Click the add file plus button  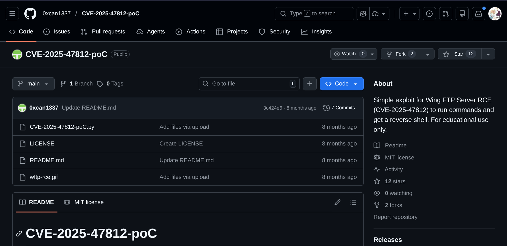pos(310,84)
